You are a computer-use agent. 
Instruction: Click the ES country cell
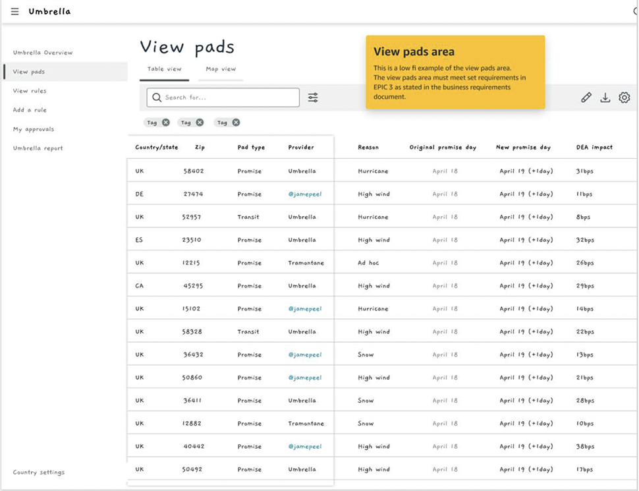tap(139, 240)
